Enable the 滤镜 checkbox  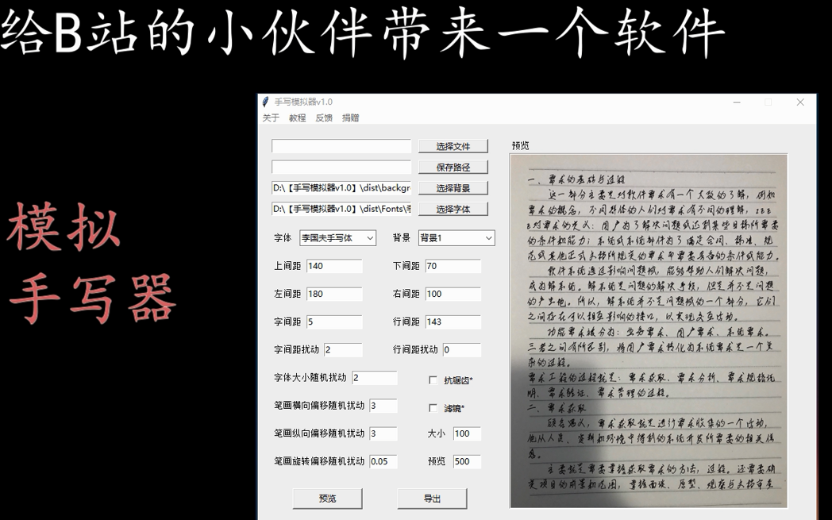click(433, 408)
